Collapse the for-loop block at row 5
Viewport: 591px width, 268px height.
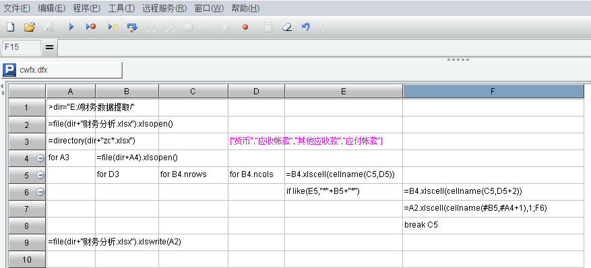40,175
